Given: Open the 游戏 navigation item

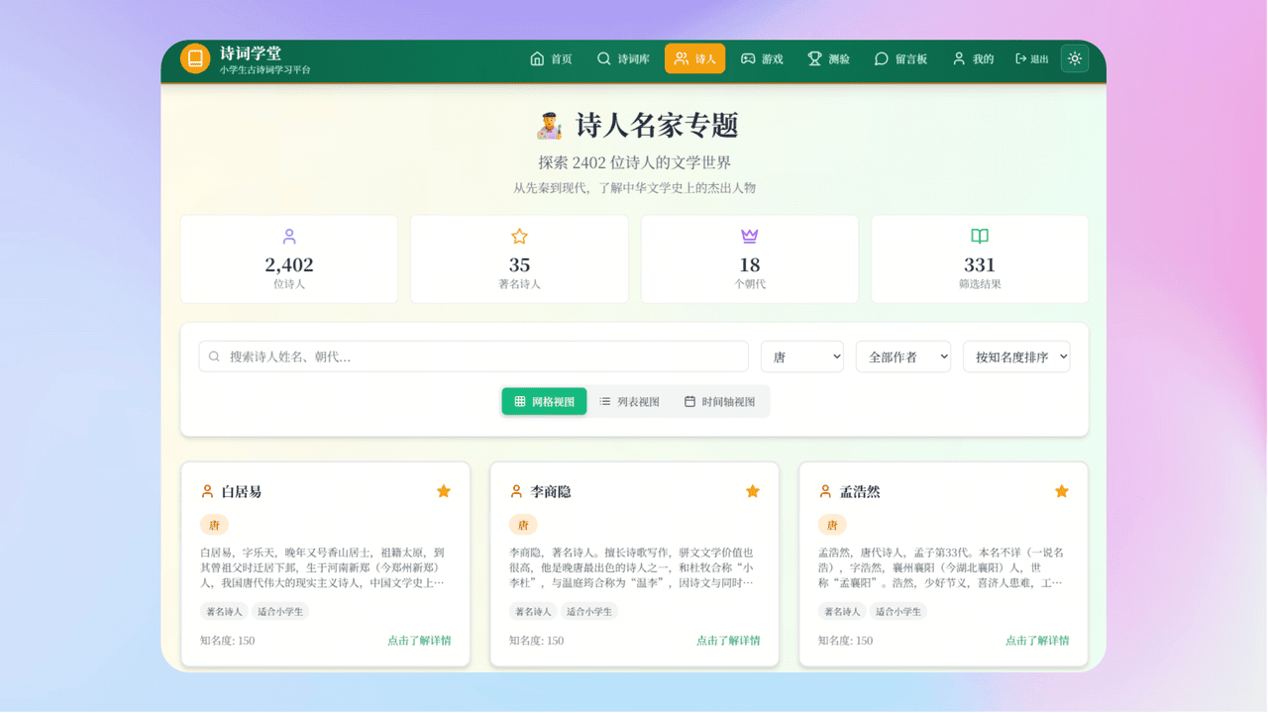Looking at the screenshot, I should (x=762, y=59).
